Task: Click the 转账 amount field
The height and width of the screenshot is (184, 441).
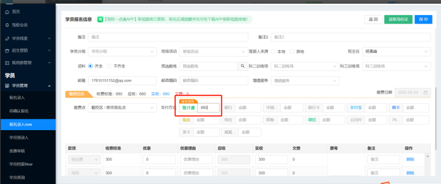Action: [x=290, y=120]
